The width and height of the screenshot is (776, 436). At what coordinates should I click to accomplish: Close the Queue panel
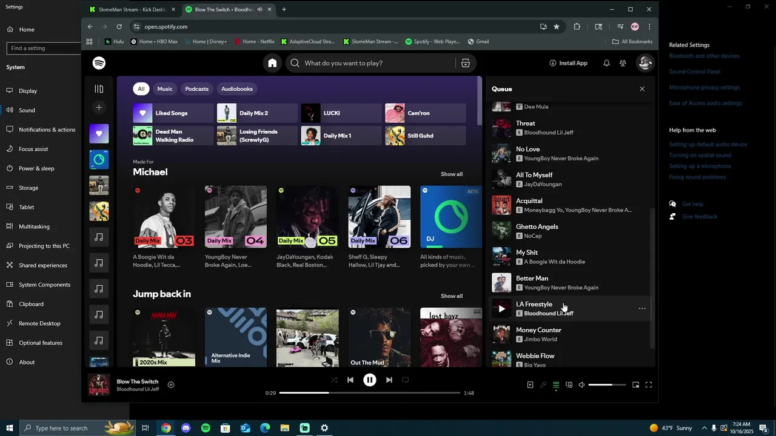pyautogui.click(x=642, y=89)
